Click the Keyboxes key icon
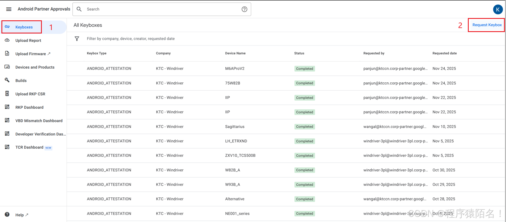 pyautogui.click(x=7, y=27)
